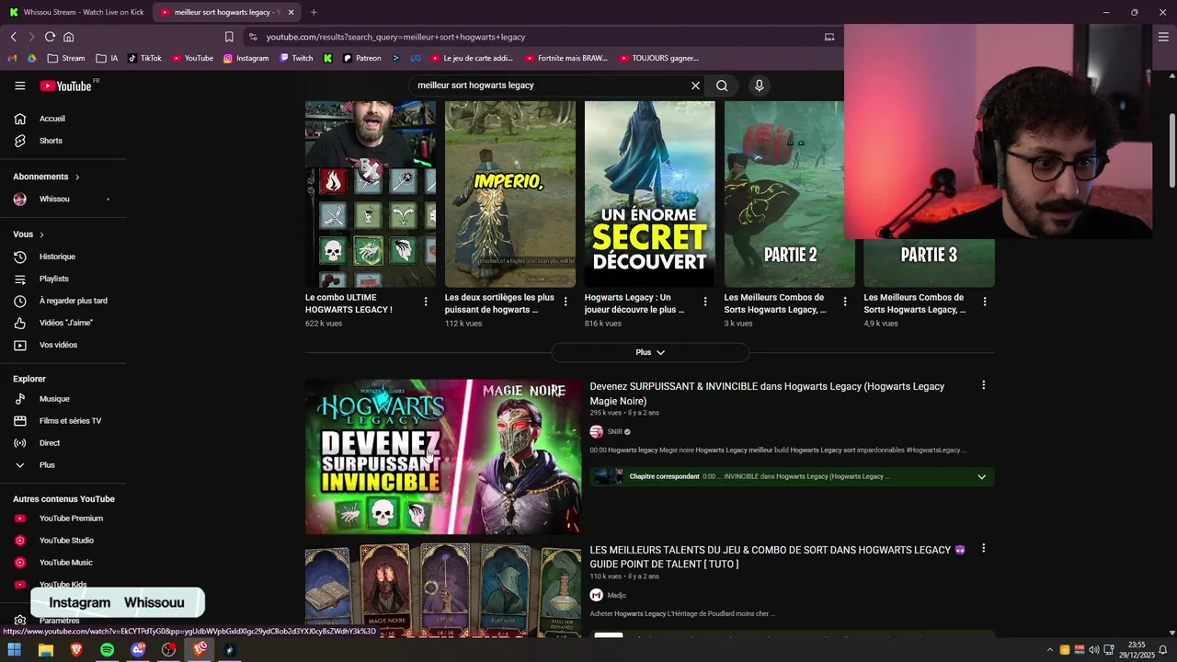Expand the Abonnements section chevron
Screen dimensions: 1177x662
tap(77, 177)
